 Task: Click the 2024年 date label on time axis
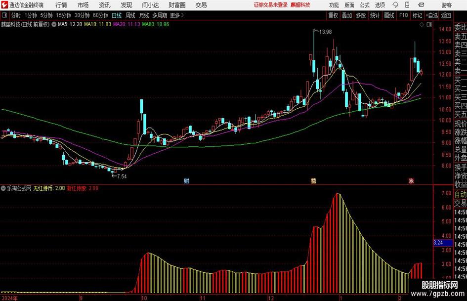point(9,298)
